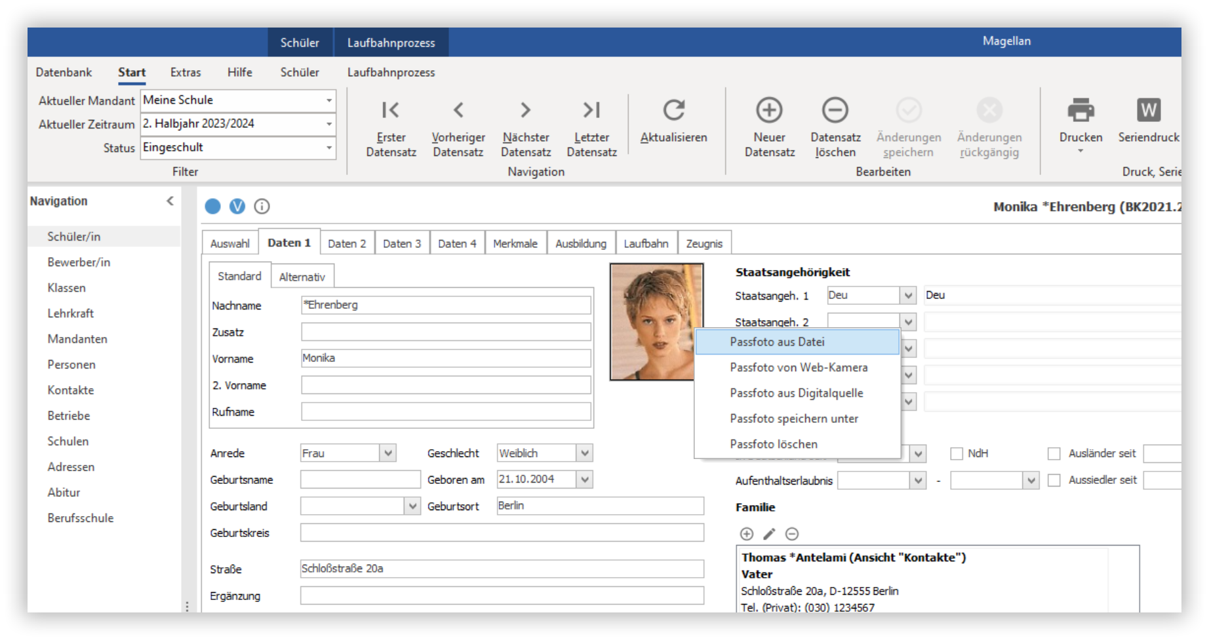Launch the Seriendruck Word icon
The image size is (1209, 640).
click(x=1148, y=110)
